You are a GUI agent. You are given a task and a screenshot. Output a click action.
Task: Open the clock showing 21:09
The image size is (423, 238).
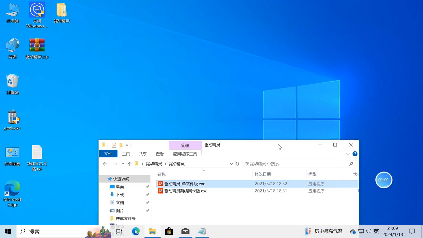point(393,231)
